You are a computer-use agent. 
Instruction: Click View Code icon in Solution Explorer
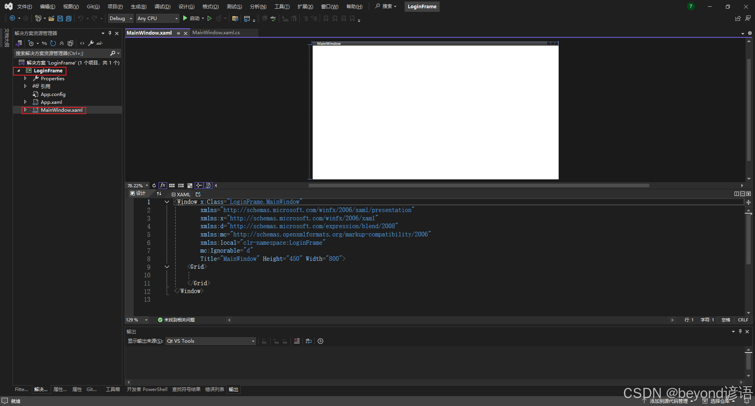point(82,43)
